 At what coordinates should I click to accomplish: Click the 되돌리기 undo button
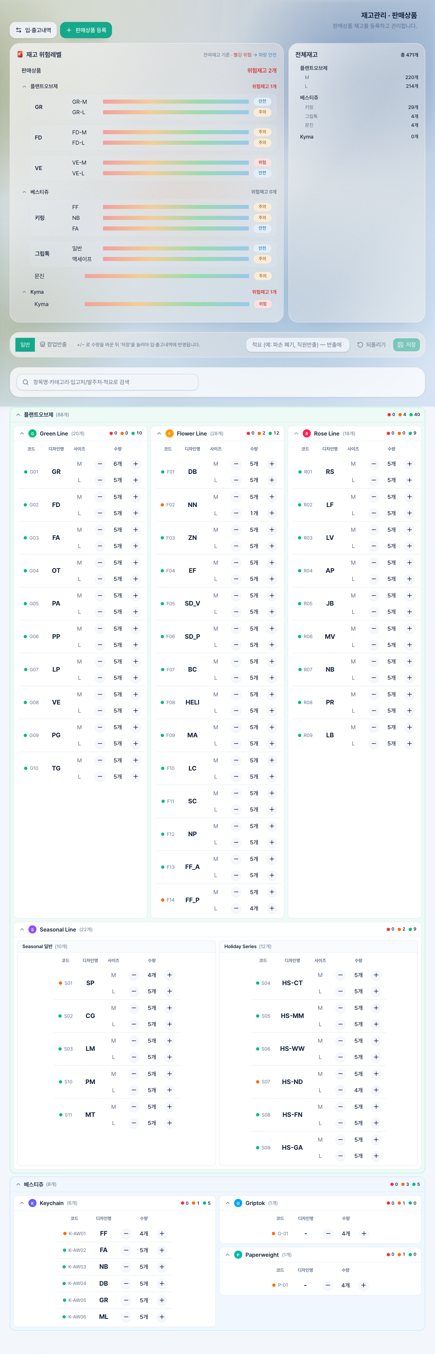[x=371, y=345]
